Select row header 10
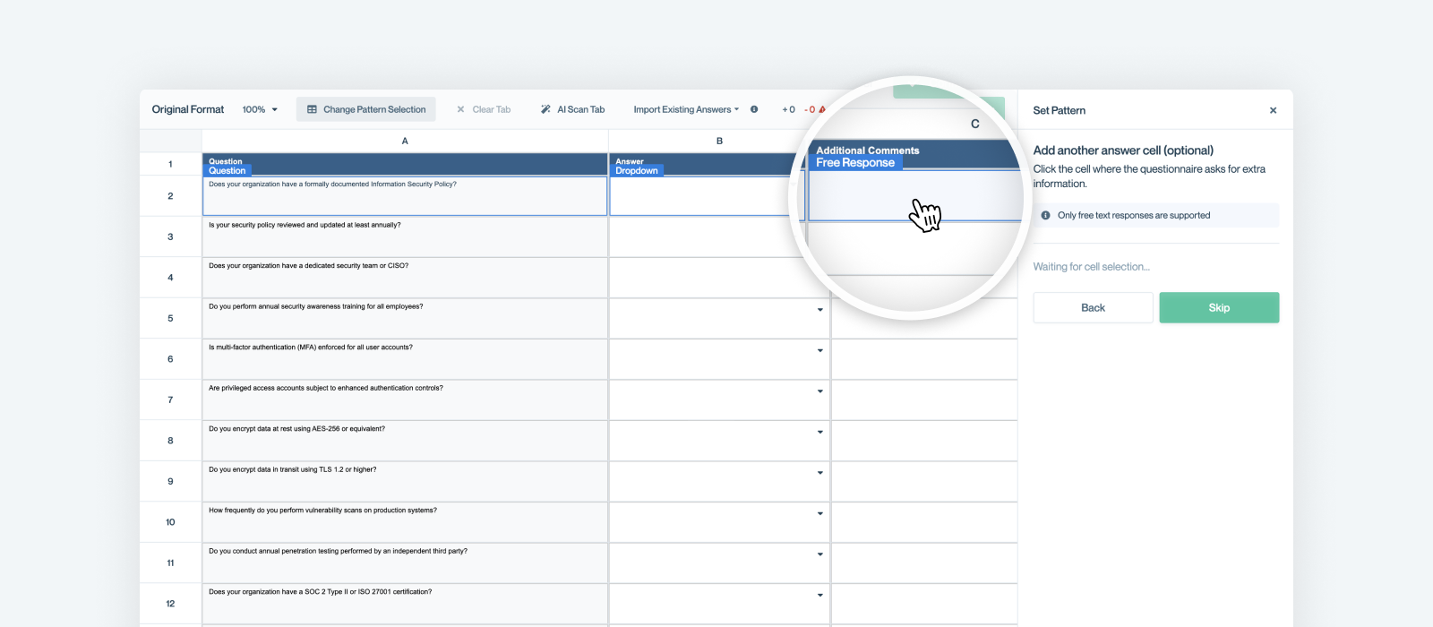 click(170, 522)
